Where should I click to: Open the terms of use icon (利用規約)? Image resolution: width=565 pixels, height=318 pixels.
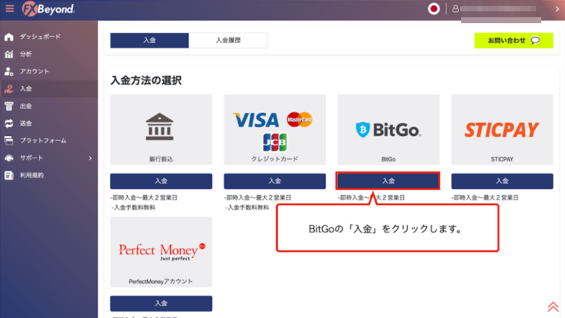(x=9, y=175)
